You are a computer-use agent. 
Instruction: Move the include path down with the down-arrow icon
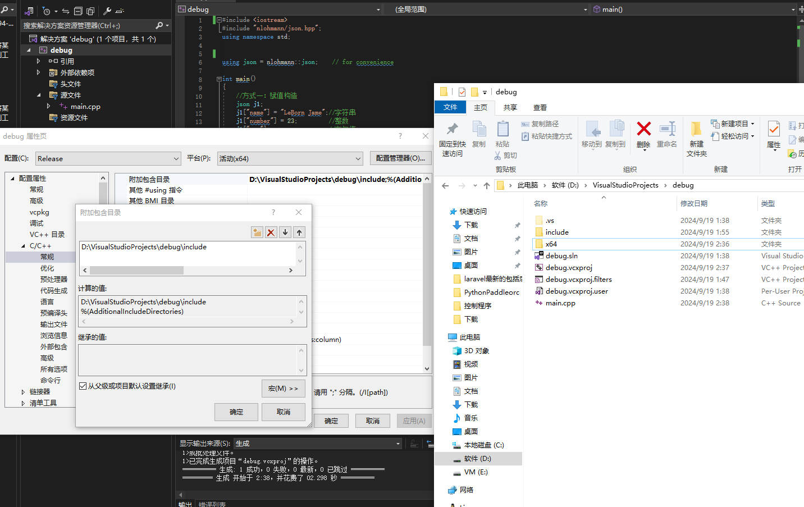[x=285, y=232]
